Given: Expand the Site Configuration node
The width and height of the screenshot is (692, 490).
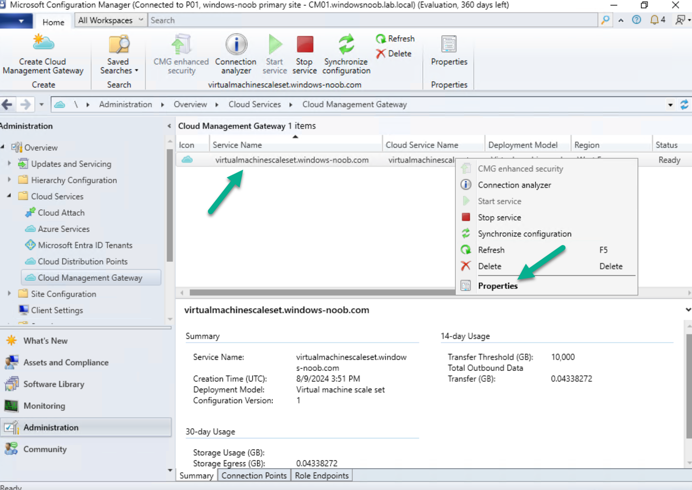Looking at the screenshot, I should tap(9, 294).
